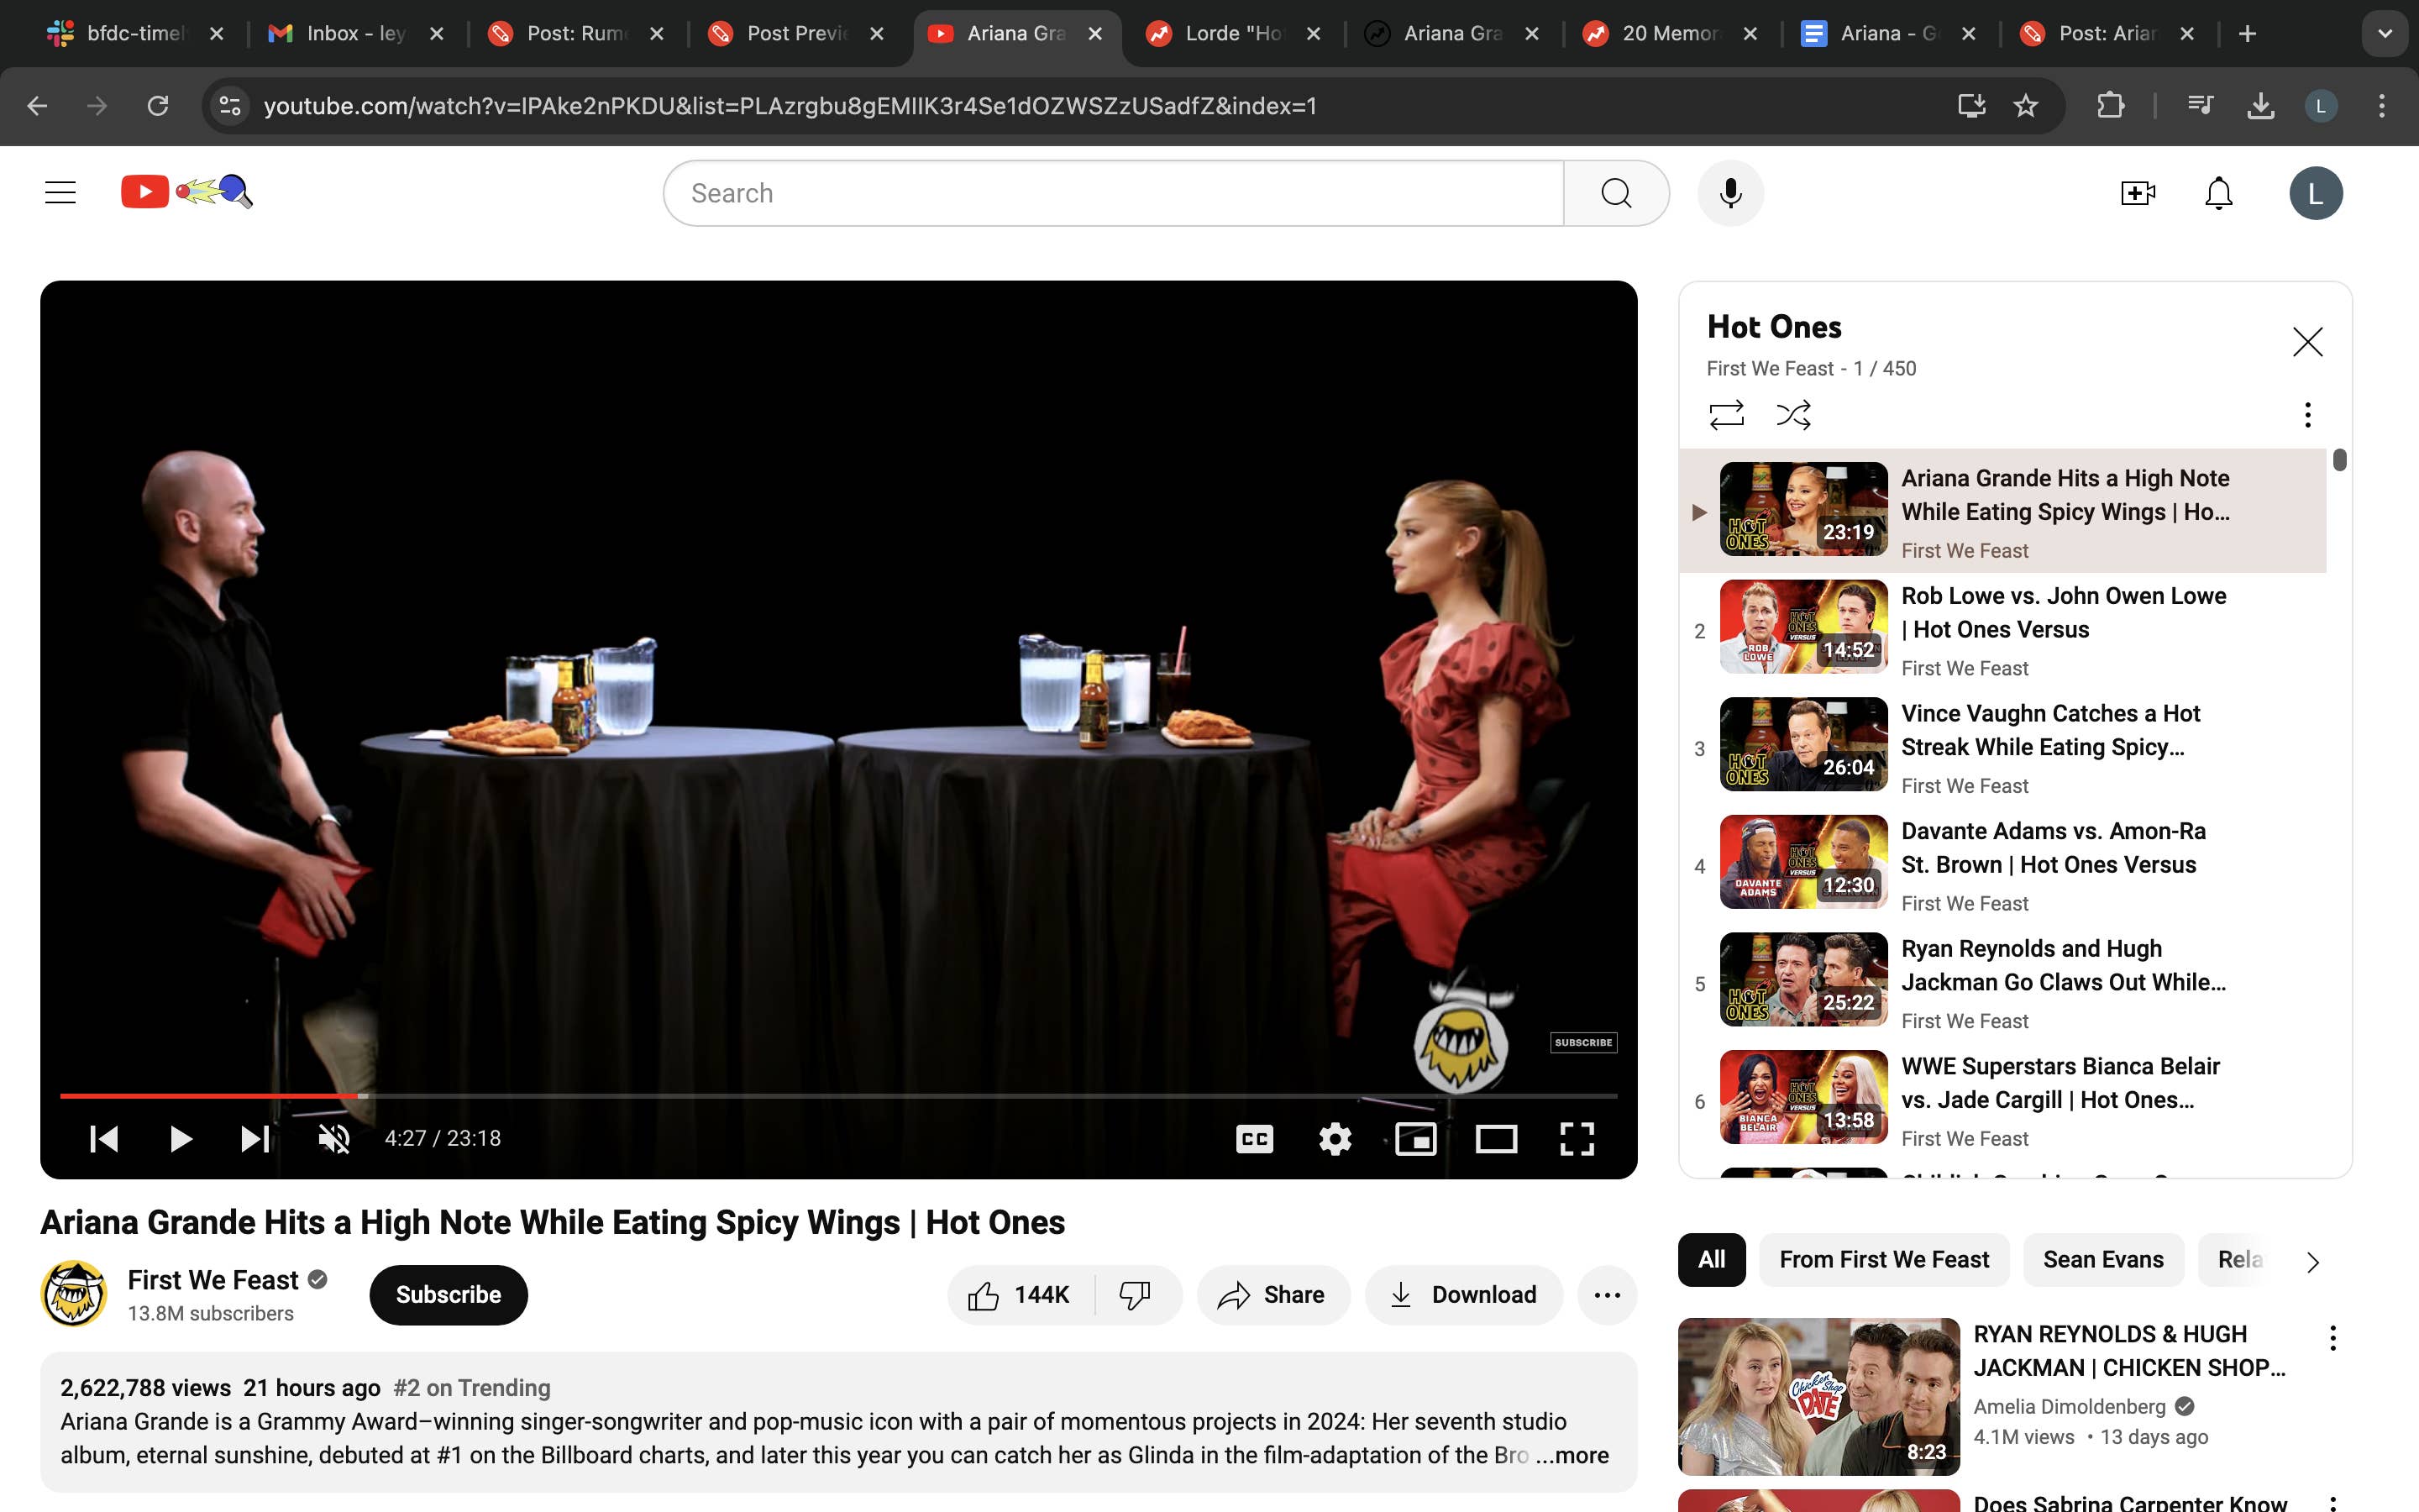The width and height of the screenshot is (2419, 1512).
Task: Open the YouTube hamburger guide menu
Action: (60, 192)
